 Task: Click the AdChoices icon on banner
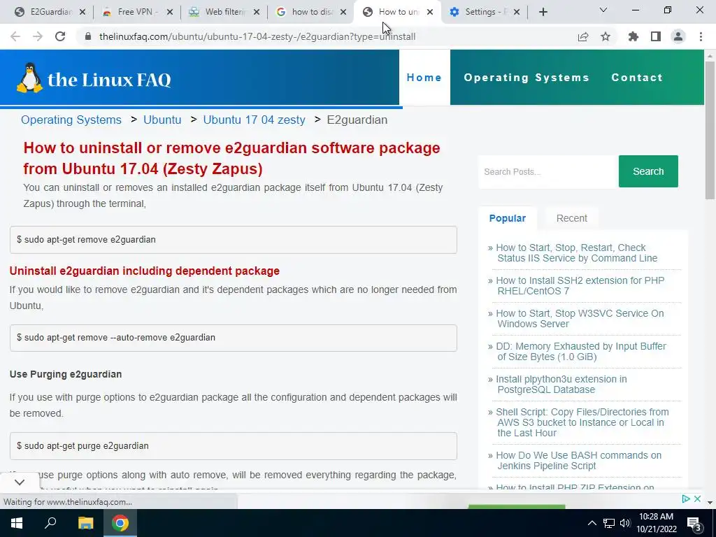tap(686, 499)
